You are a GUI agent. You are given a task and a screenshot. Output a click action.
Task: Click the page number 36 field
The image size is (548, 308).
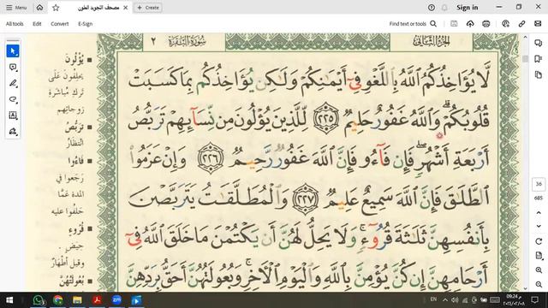coord(539,184)
